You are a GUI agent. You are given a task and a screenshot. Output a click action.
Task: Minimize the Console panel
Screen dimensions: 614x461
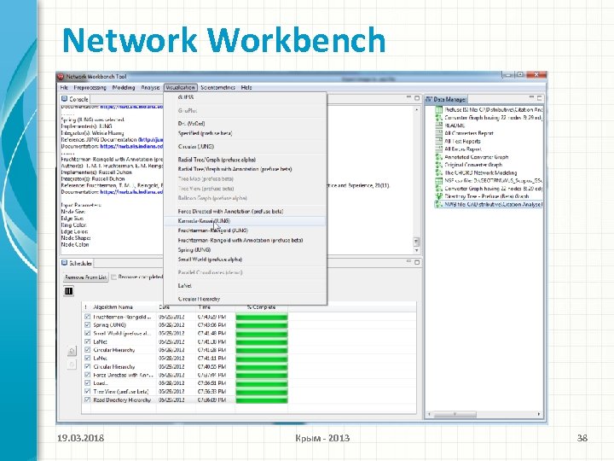click(408, 97)
